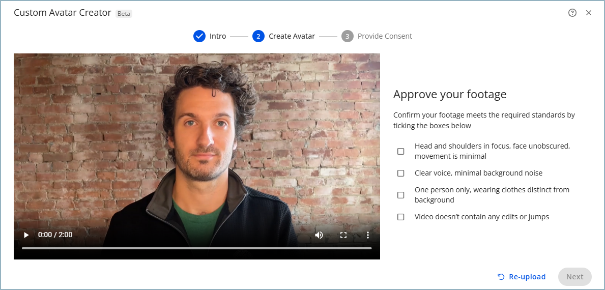Play the avatar footage video
This screenshot has height=290, width=605.
pos(26,235)
